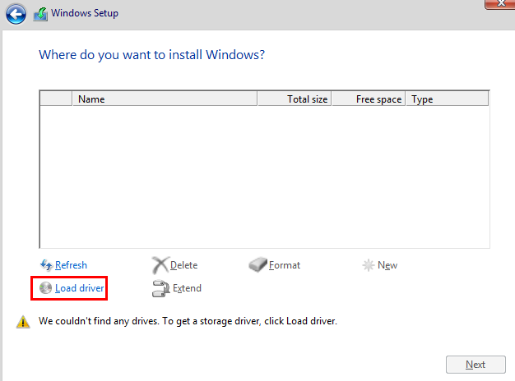Click the Next button
515x381 pixels.
pos(476,365)
